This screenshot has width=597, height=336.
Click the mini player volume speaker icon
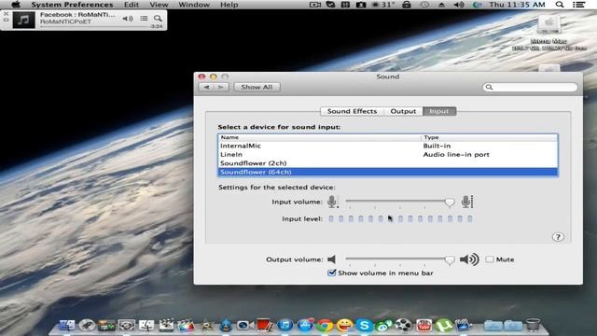pyautogui.click(x=128, y=19)
